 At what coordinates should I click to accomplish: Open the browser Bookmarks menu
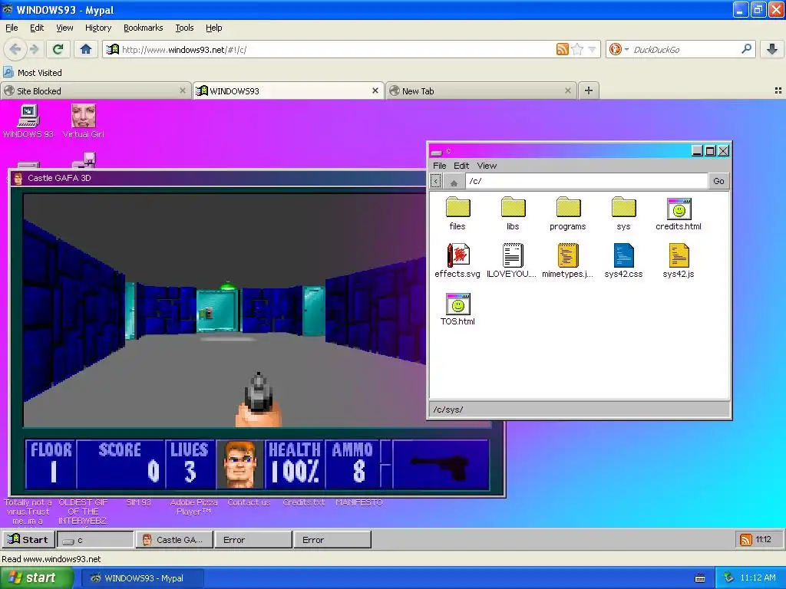(x=144, y=28)
